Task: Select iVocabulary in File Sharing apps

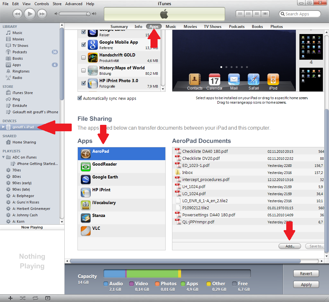Action: [122, 205]
